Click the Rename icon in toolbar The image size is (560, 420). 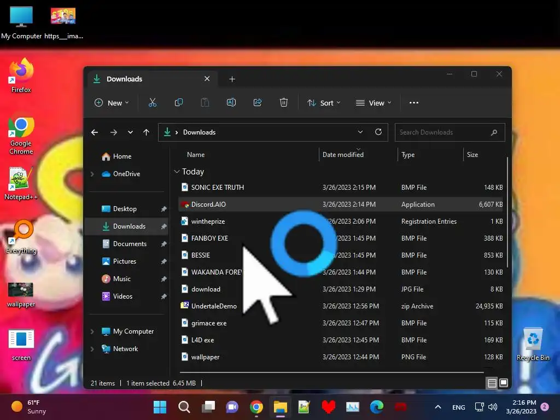(x=231, y=103)
